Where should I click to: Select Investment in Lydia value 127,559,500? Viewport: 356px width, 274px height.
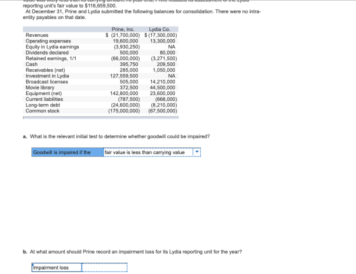(x=124, y=76)
